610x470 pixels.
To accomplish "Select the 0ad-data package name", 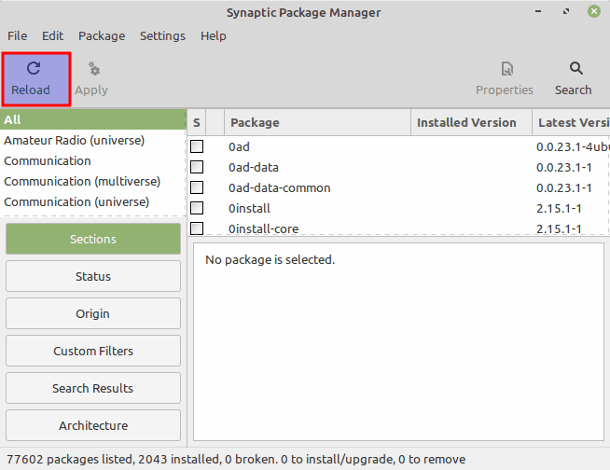I will click(254, 168).
